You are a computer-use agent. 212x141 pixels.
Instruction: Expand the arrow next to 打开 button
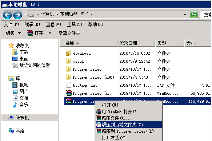(50, 33)
